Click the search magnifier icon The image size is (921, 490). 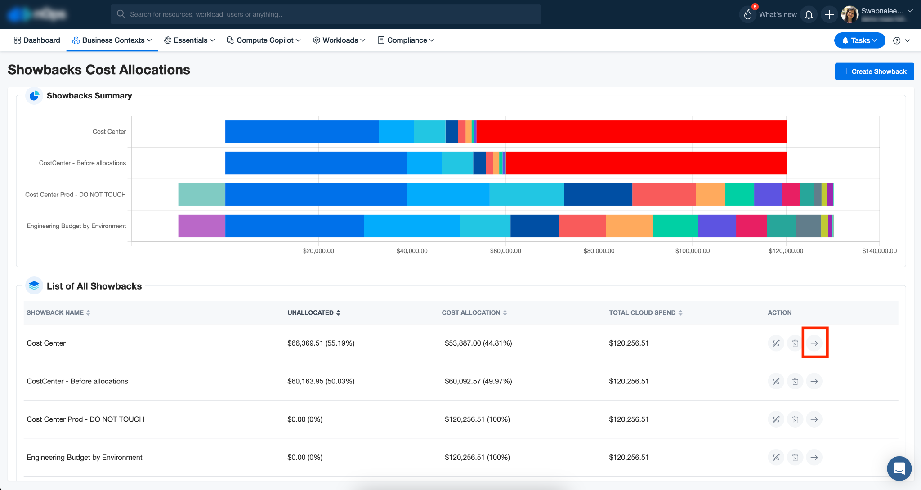point(121,14)
